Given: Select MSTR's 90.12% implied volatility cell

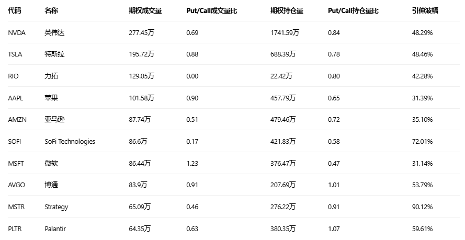Looking at the screenshot, I should (x=422, y=207).
